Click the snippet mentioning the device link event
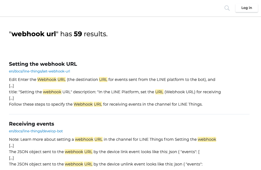 coord(104,152)
